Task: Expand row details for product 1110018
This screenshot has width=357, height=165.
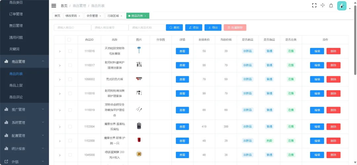Action: pos(59,94)
